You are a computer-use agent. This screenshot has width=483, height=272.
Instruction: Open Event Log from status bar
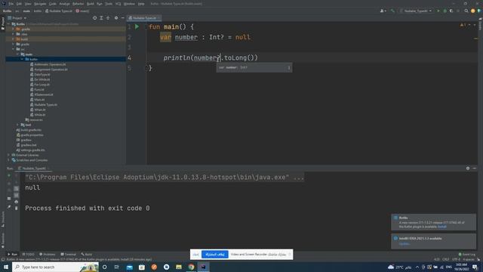[467, 255]
